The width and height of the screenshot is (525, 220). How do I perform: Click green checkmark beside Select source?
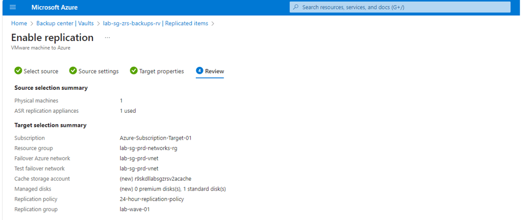pyautogui.click(x=18, y=71)
